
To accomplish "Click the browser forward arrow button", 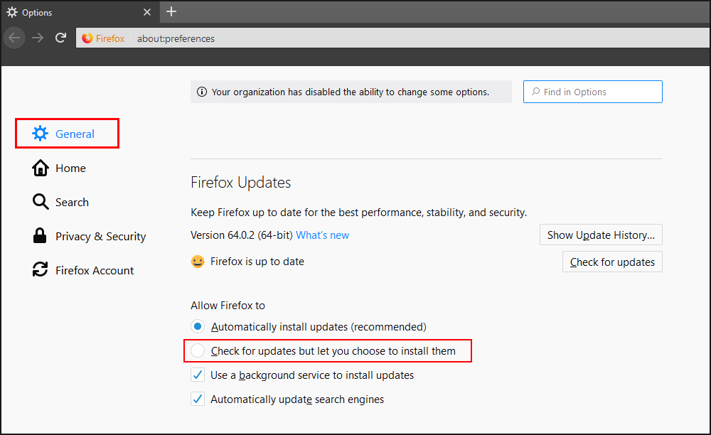I will click(38, 38).
